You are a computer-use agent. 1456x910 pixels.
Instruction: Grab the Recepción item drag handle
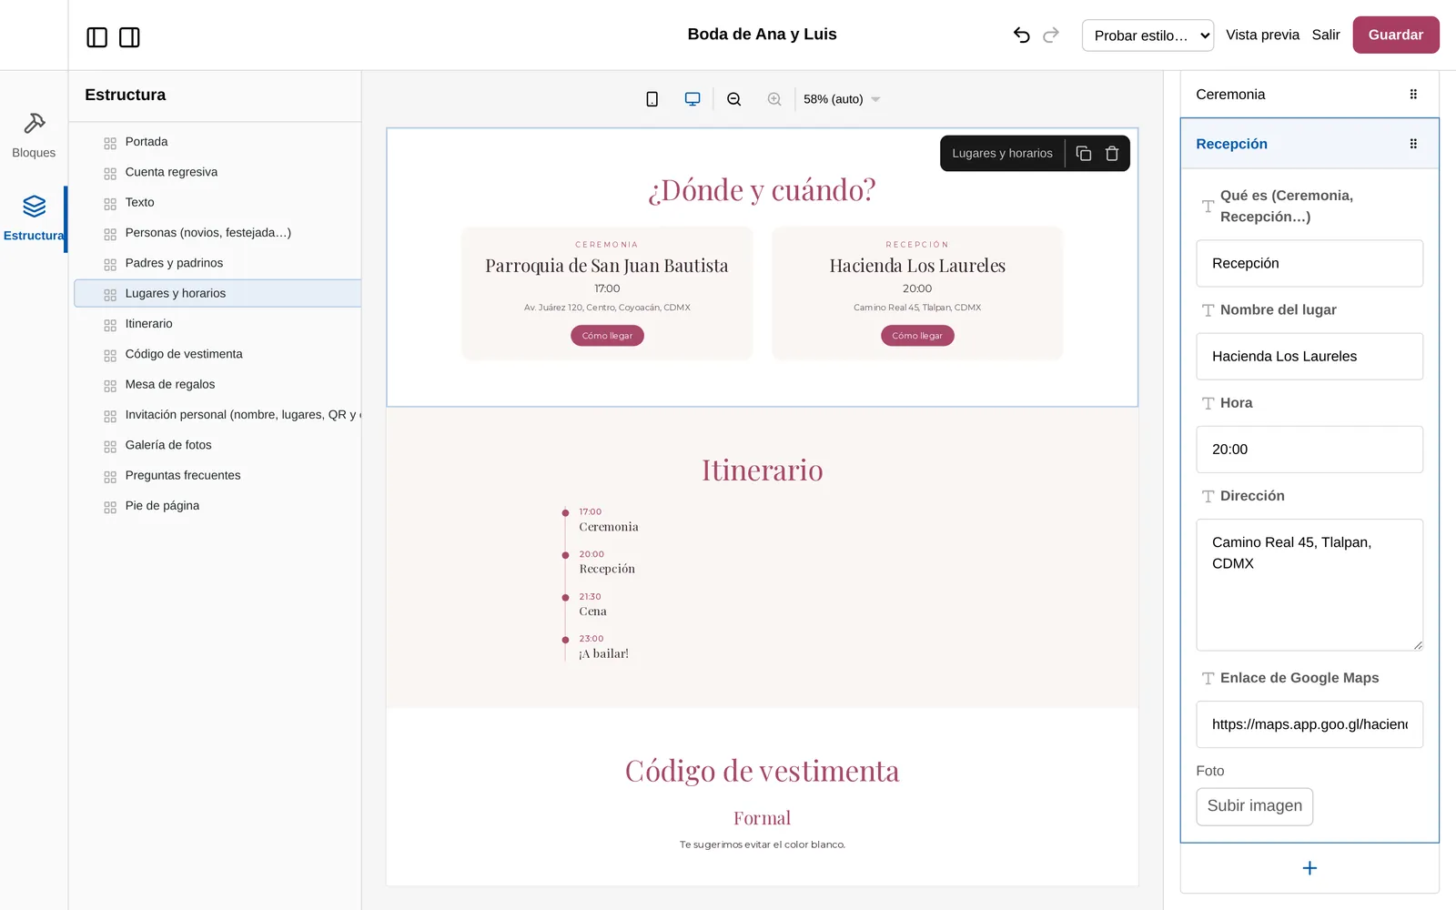tap(1413, 144)
